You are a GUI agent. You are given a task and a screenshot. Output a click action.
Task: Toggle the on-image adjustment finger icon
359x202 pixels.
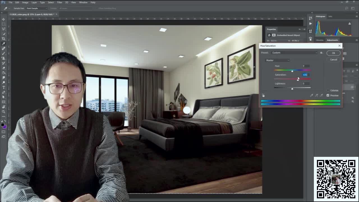coord(263,95)
